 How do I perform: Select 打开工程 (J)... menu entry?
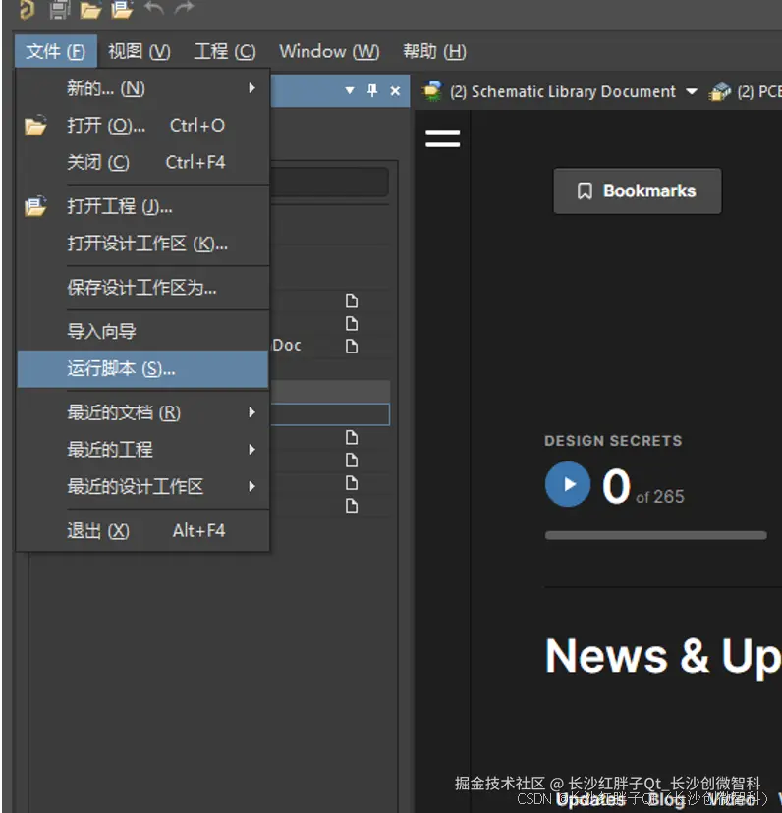pyautogui.click(x=142, y=206)
